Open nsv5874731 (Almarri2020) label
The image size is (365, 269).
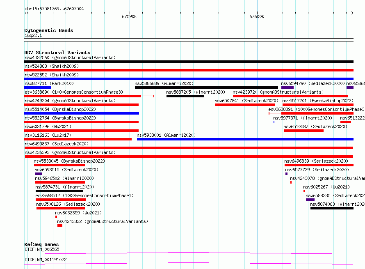pyautogui.click(x=65, y=187)
